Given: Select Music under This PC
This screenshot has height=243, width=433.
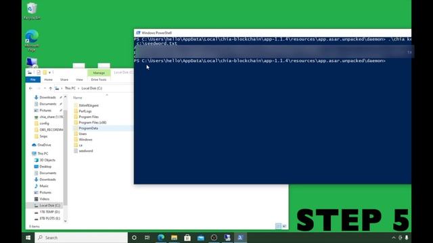Looking at the screenshot, I should [43, 186].
